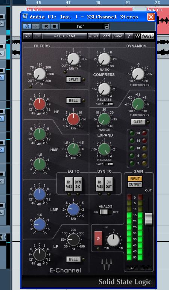Click the LF frequency black Hz knob

73,239
